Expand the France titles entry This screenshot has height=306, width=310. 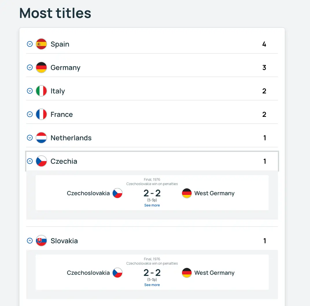[29, 114]
